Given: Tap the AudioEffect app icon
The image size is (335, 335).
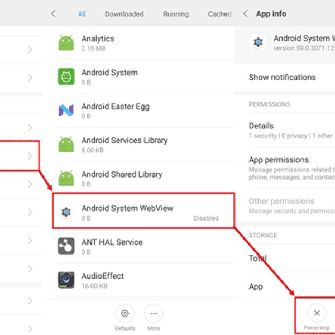Looking at the screenshot, I should tap(66, 280).
